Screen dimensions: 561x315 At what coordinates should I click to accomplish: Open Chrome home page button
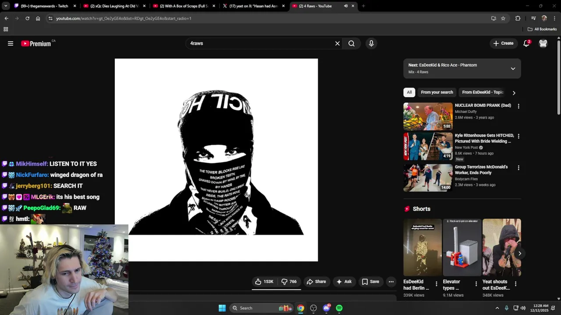(x=38, y=18)
